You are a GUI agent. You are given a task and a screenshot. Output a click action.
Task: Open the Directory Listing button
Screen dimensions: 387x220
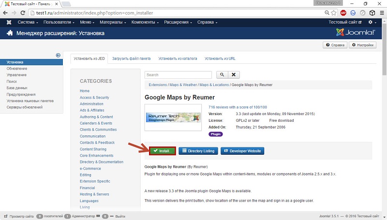pyautogui.click(x=198, y=151)
